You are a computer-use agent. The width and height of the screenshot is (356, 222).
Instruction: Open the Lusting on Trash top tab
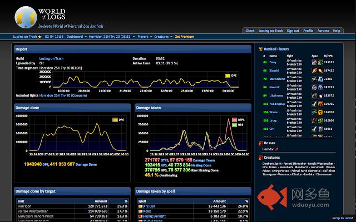[270, 31]
